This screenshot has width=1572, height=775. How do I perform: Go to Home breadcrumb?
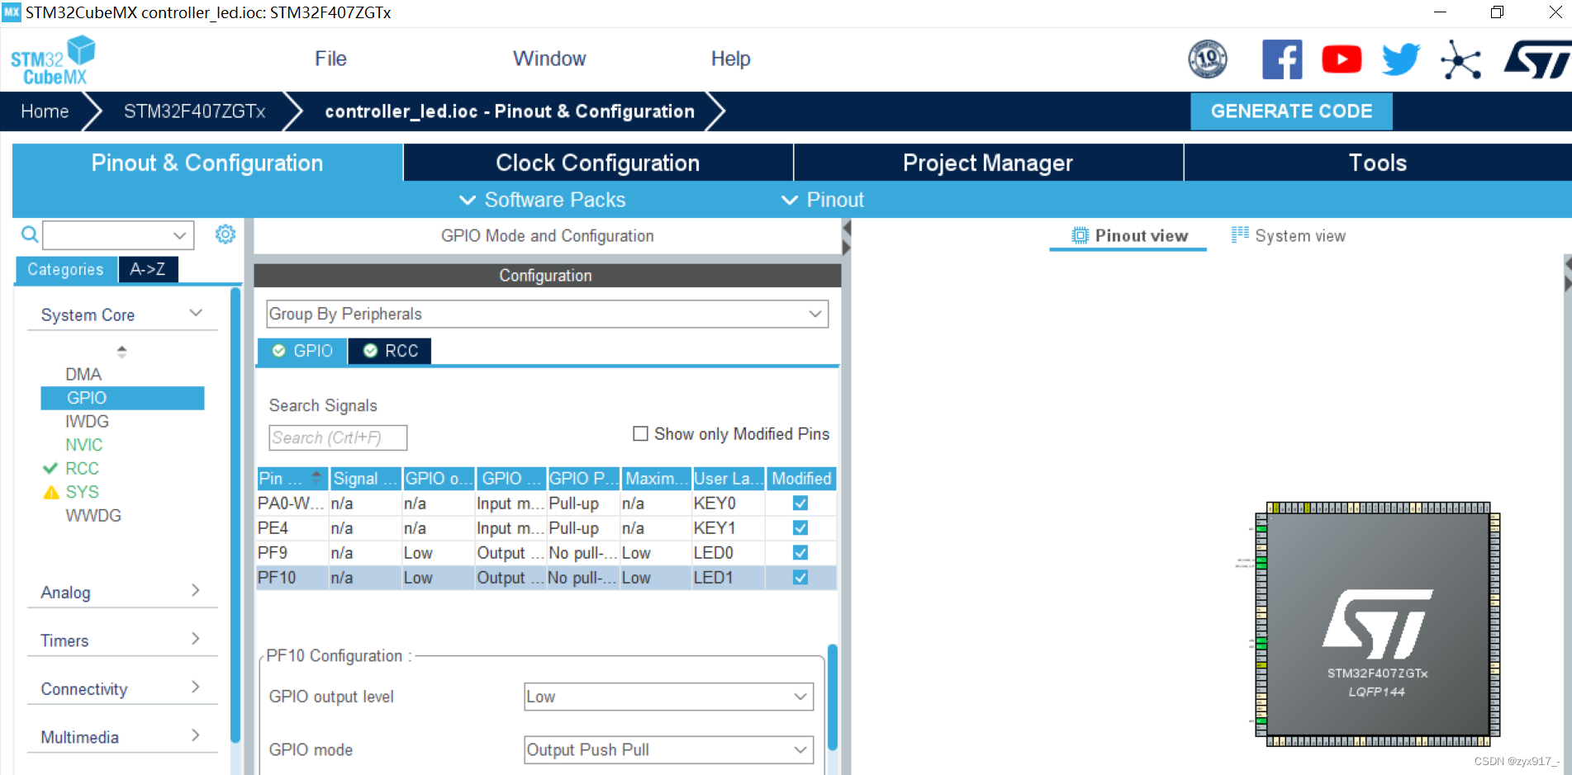point(45,111)
